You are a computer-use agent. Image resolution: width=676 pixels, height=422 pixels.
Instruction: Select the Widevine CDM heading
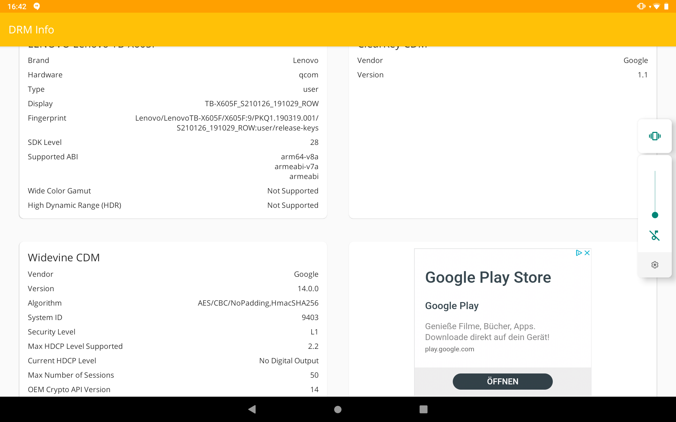(64, 257)
